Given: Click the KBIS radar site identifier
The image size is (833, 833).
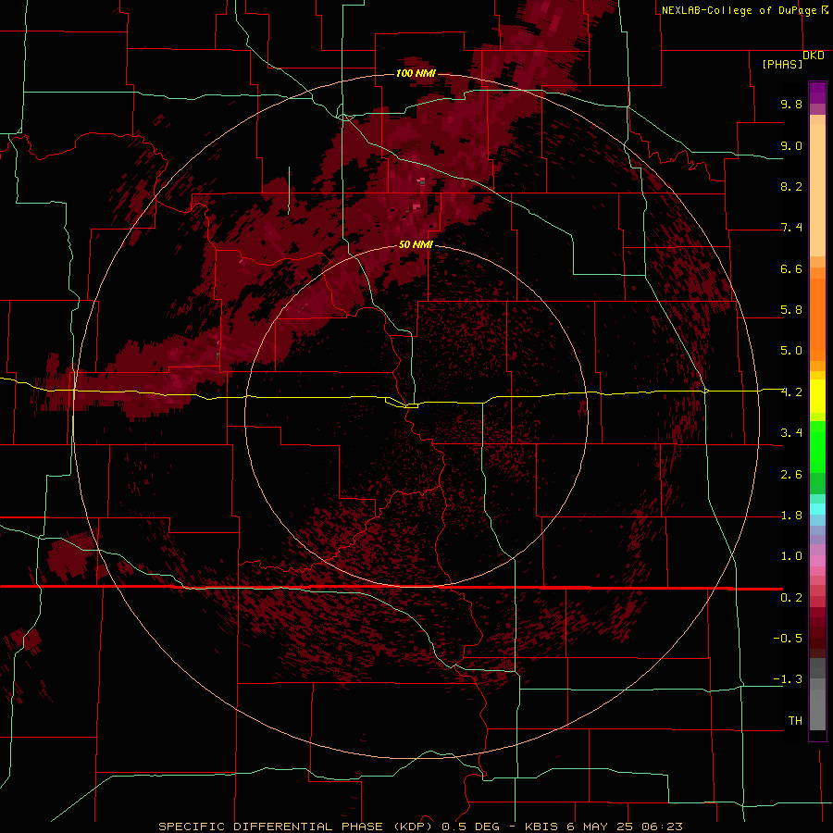Looking at the screenshot, I should pos(541,827).
